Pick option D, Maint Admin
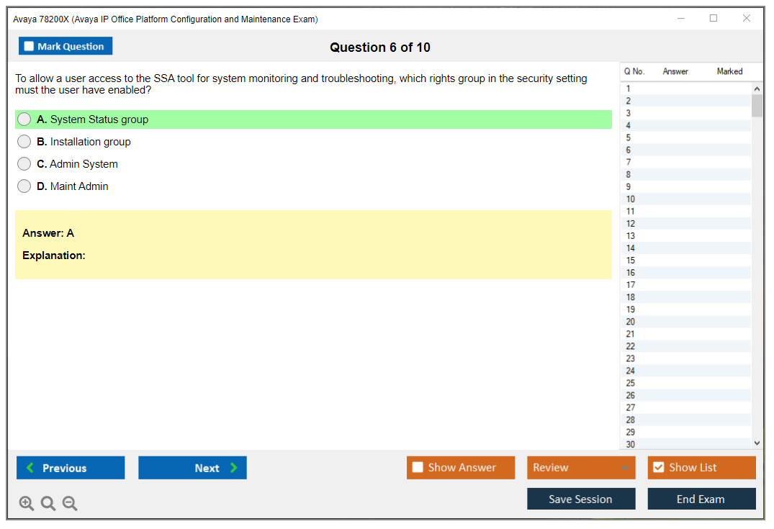The image size is (774, 529). click(24, 186)
